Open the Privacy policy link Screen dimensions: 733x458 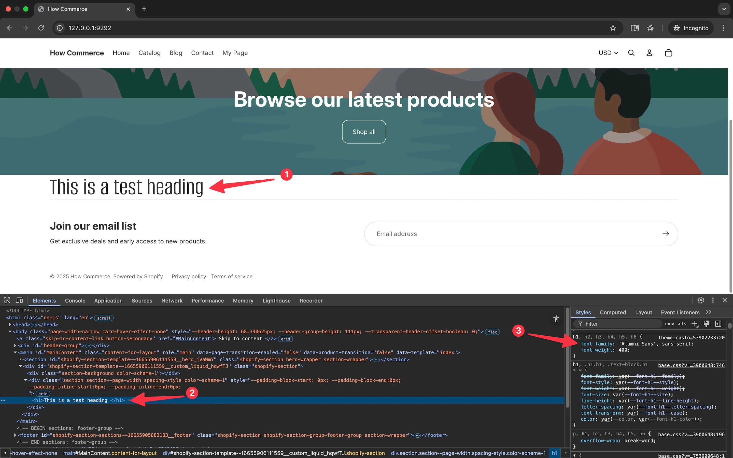189,276
